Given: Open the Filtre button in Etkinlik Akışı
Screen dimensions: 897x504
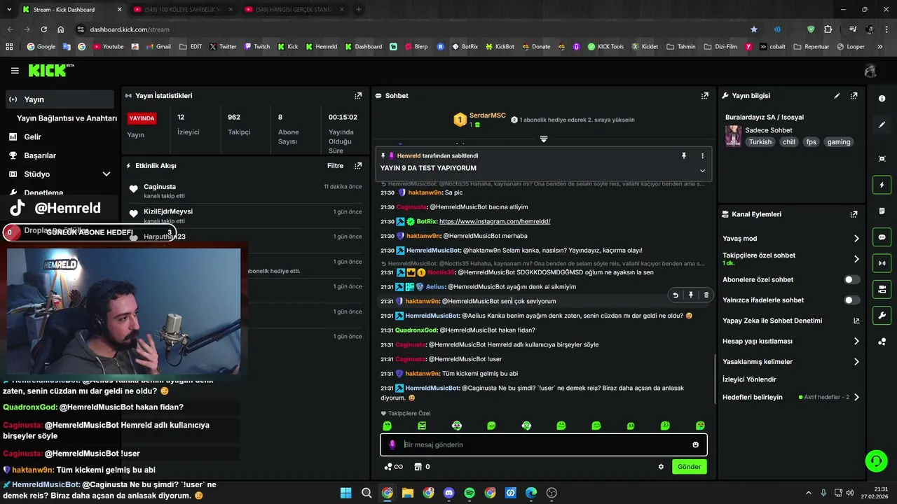Looking at the screenshot, I should [335, 166].
